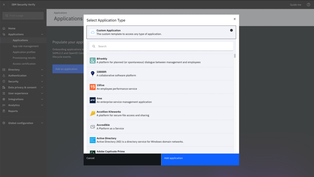This screenshot has height=177, width=314.
Task: Select the Custom Application template
Action: [x=153, y=32]
